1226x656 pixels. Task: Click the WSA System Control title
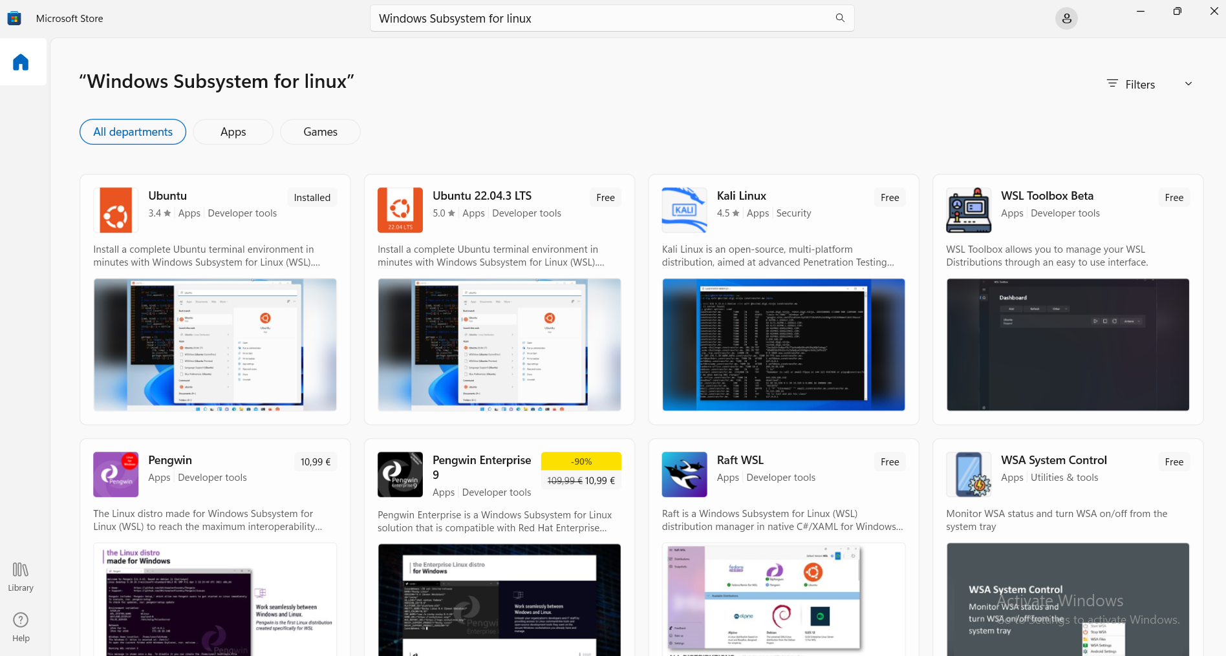(x=1054, y=460)
